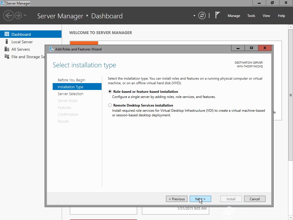This screenshot has height=220, width=293.
Task: Click the Server Manager title bar icon
Action: pyautogui.click(x=3, y=3)
